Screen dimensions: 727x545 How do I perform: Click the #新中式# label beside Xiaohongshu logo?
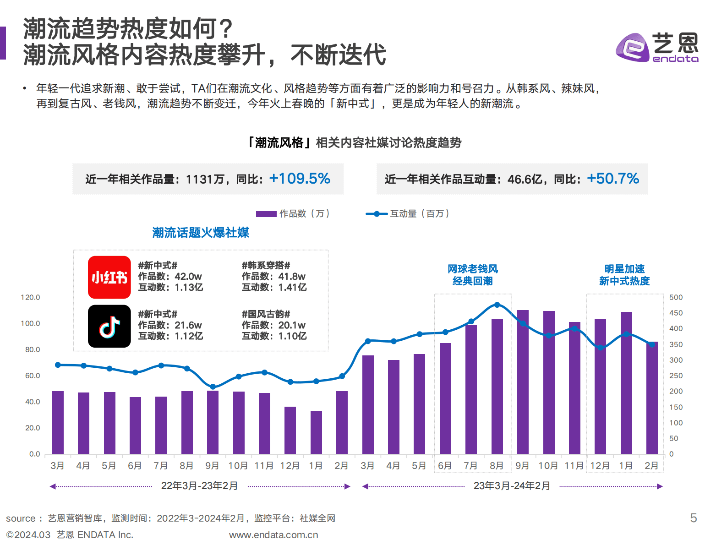click(158, 265)
